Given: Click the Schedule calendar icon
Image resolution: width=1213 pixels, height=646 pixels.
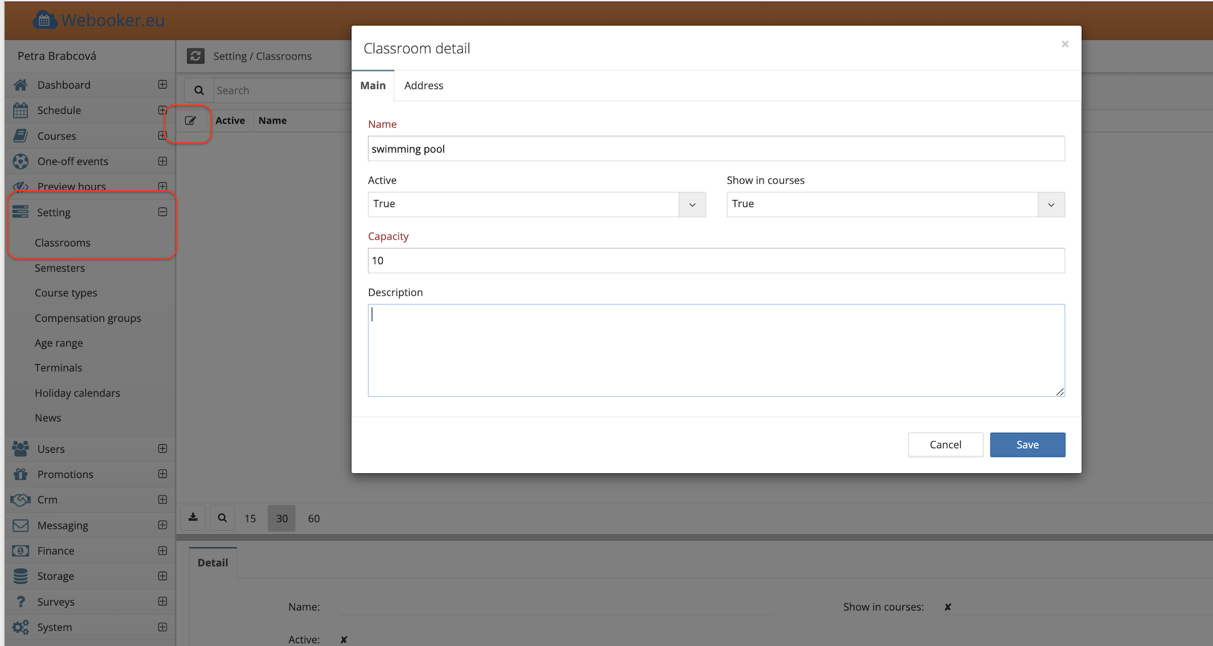Looking at the screenshot, I should 21,110.
